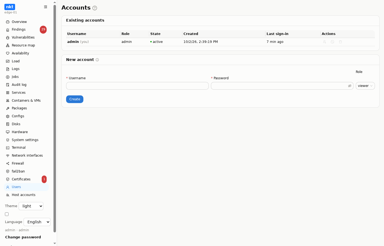Select Users in sidebar
Screen dimensions: 384x246
click(x=26, y=187)
